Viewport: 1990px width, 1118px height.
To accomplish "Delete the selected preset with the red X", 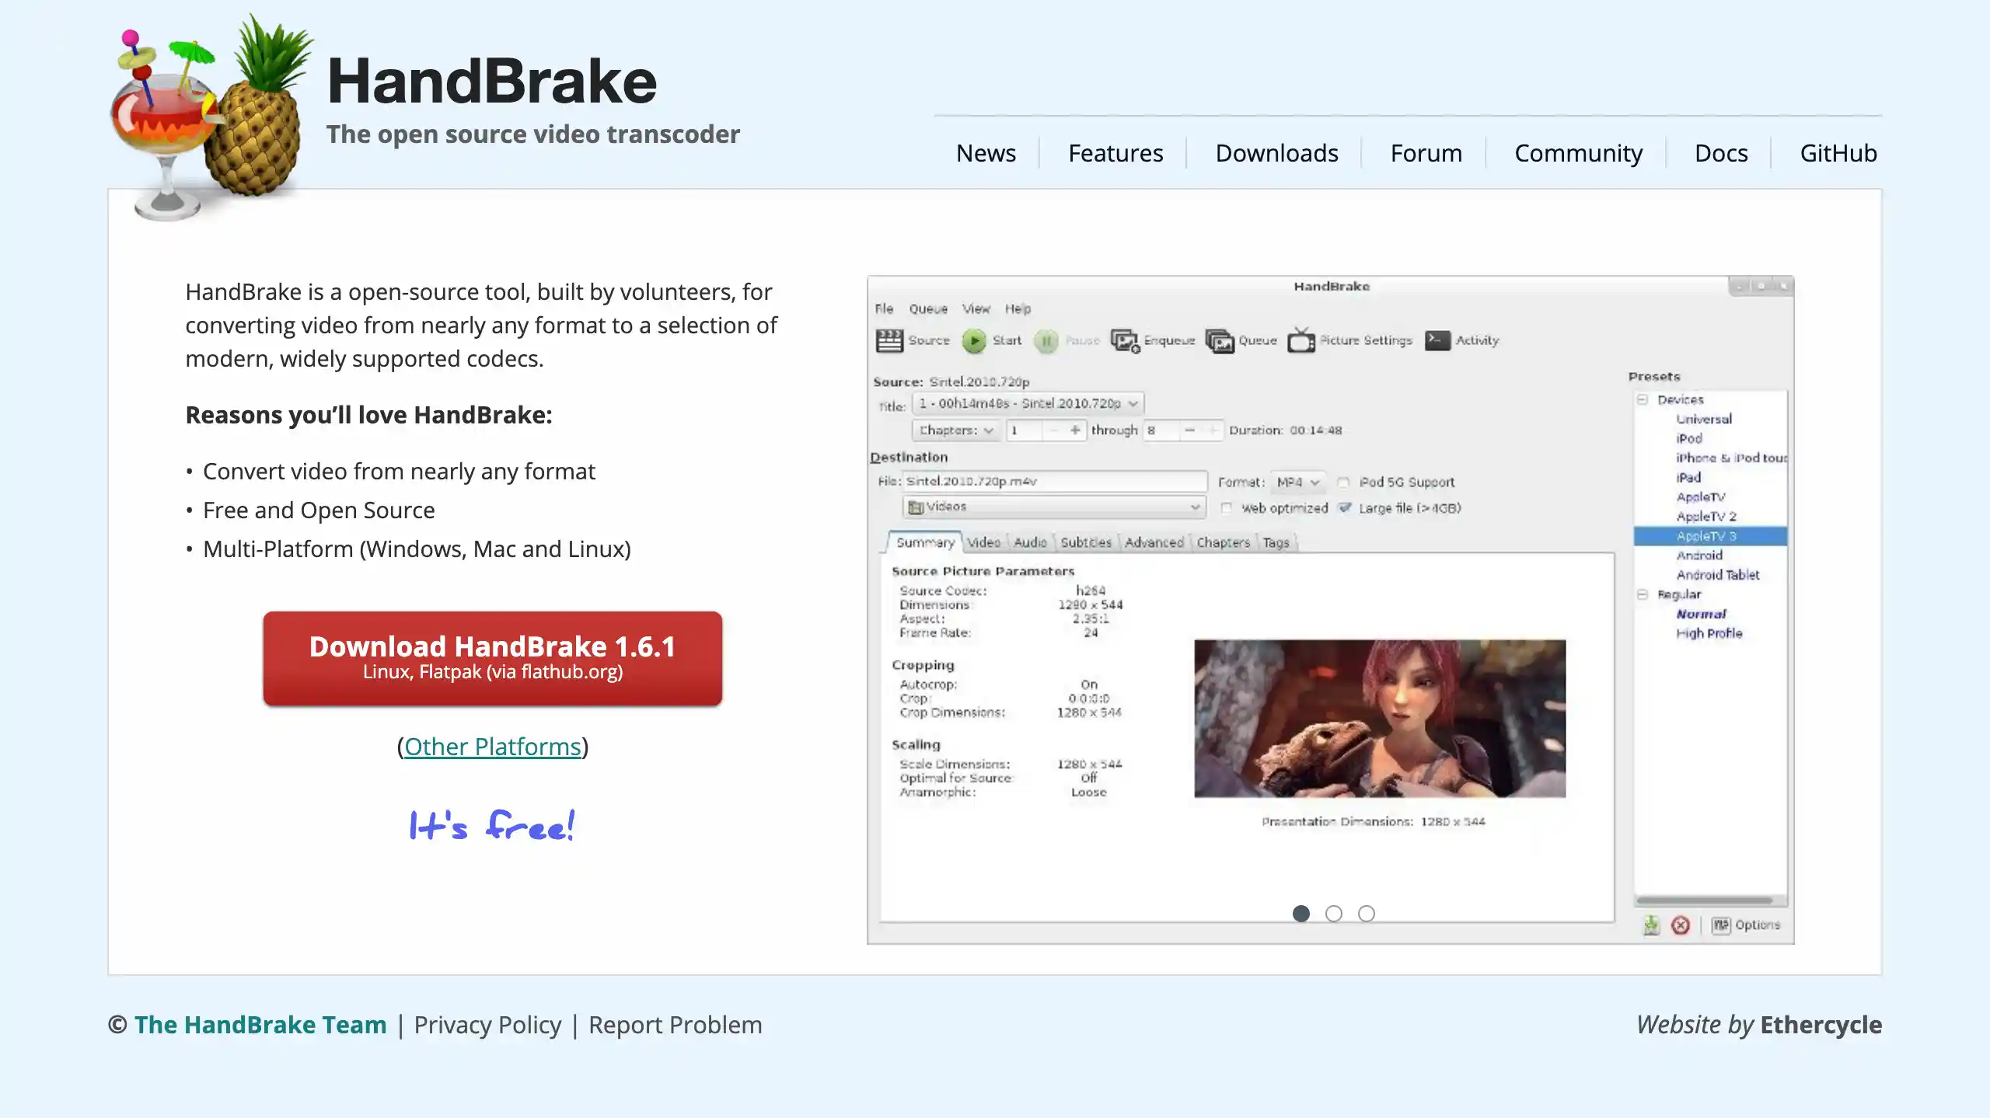I will click(1681, 925).
